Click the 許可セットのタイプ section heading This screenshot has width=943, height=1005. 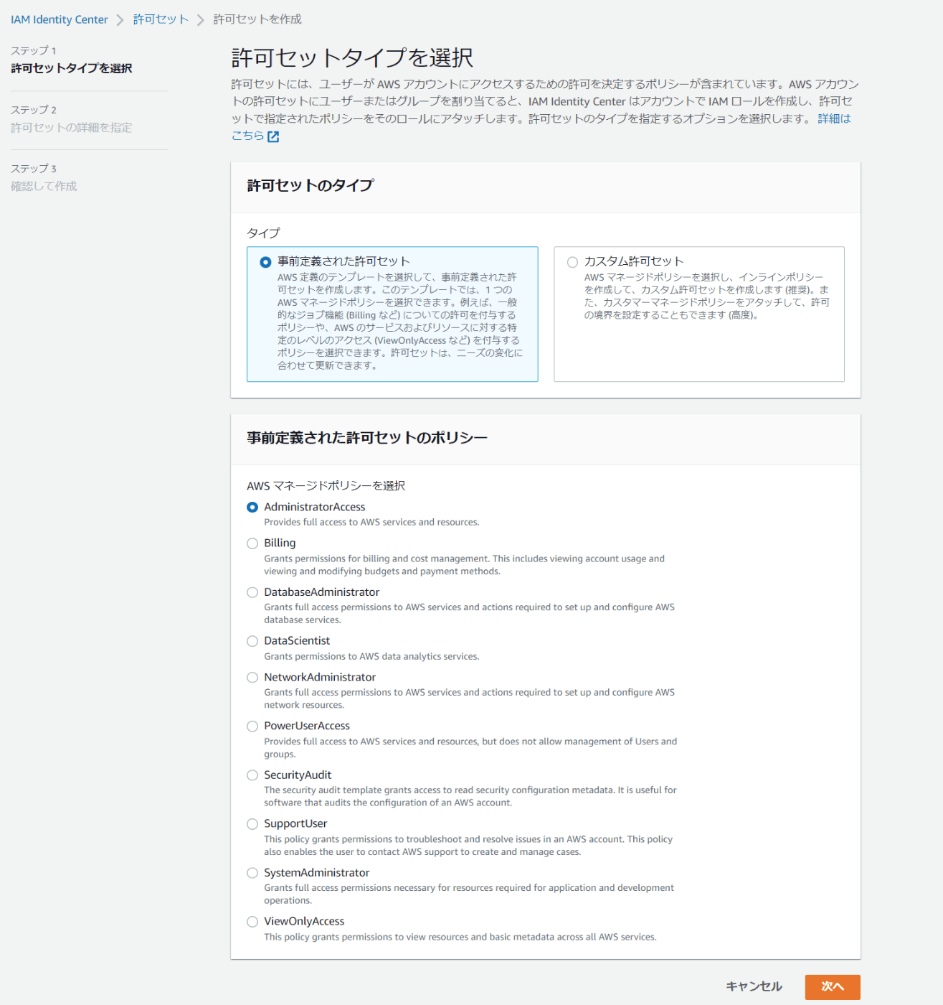(311, 185)
